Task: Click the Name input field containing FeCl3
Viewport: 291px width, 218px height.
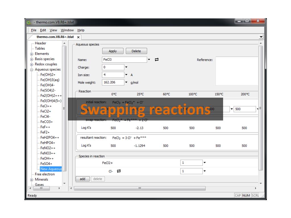Action: pos(124,60)
